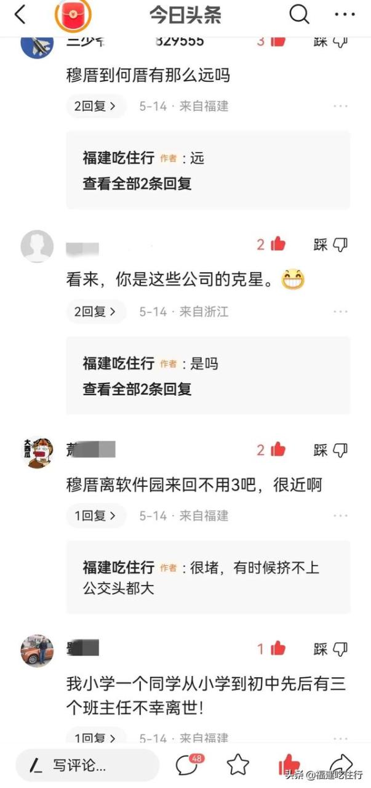371x788 pixels.
Task: Open comments bubble showing 48
Action: tap(188, 765)
